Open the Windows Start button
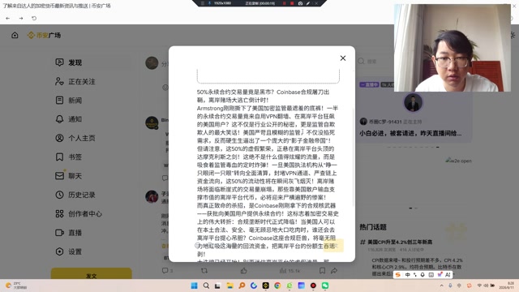Screen dimensions: 519x292 (x=195, y=286)
